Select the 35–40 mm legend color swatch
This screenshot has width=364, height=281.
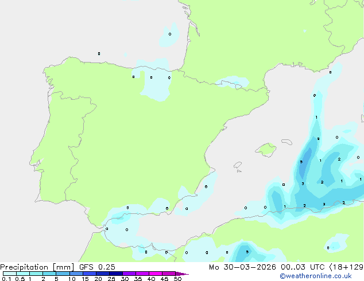(x=142, y=274)
